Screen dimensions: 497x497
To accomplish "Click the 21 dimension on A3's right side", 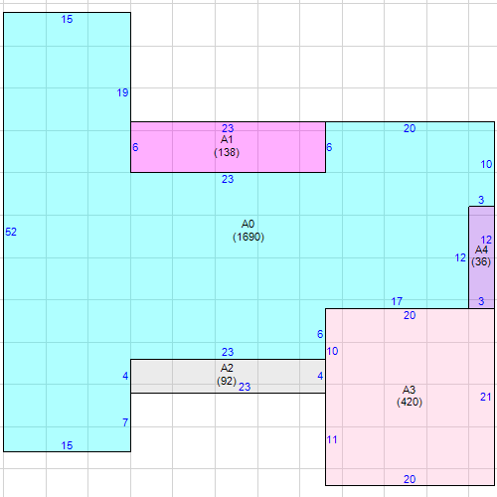I will pos(486,397).
